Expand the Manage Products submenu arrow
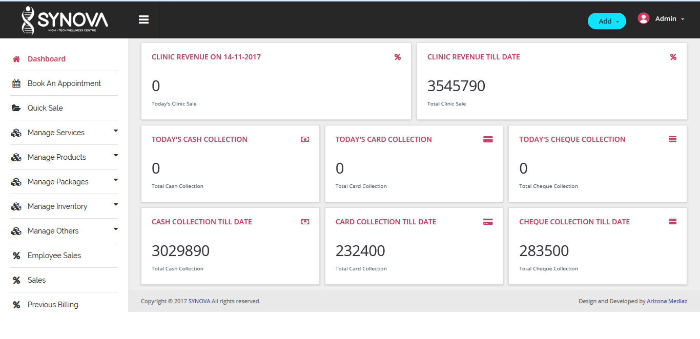 coord(115,156)
